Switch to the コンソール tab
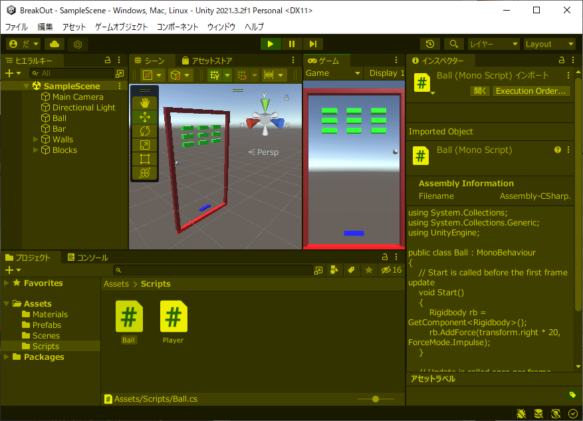The width and height of the screenshot is (583, 421). [88, 257]
